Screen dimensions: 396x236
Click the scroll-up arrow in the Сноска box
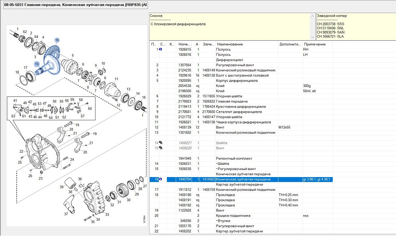pos(312,17)
